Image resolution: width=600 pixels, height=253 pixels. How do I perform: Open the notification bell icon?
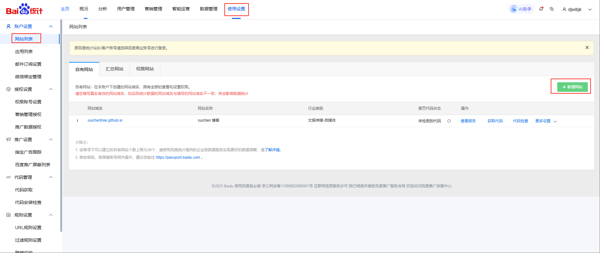[x=541, y=9]
